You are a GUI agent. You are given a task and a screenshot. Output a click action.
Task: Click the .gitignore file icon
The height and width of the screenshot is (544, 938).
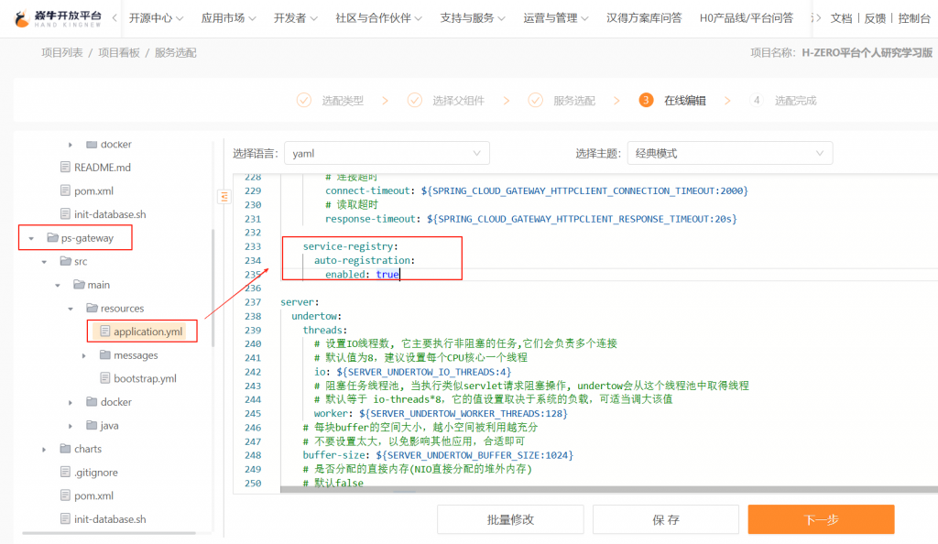(x=65, y=473)
